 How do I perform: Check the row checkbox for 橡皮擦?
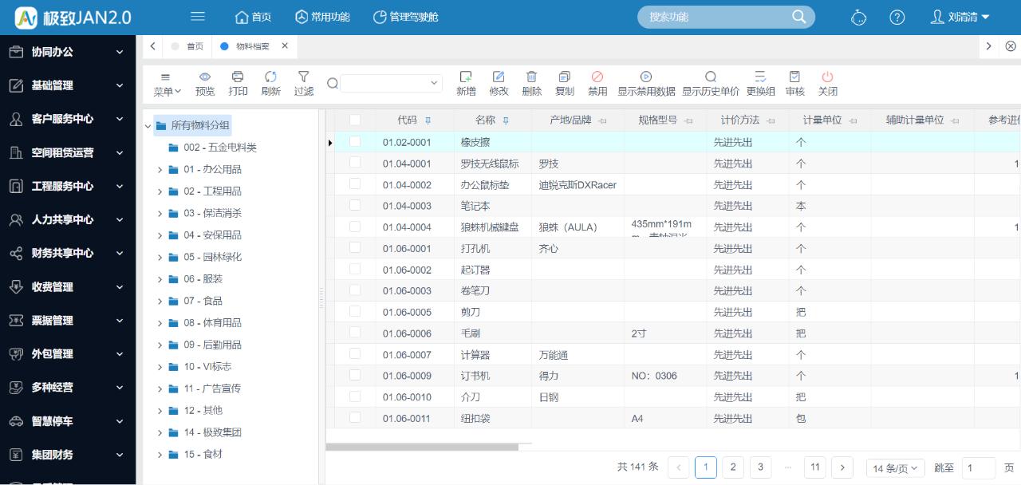coord(355,142)
